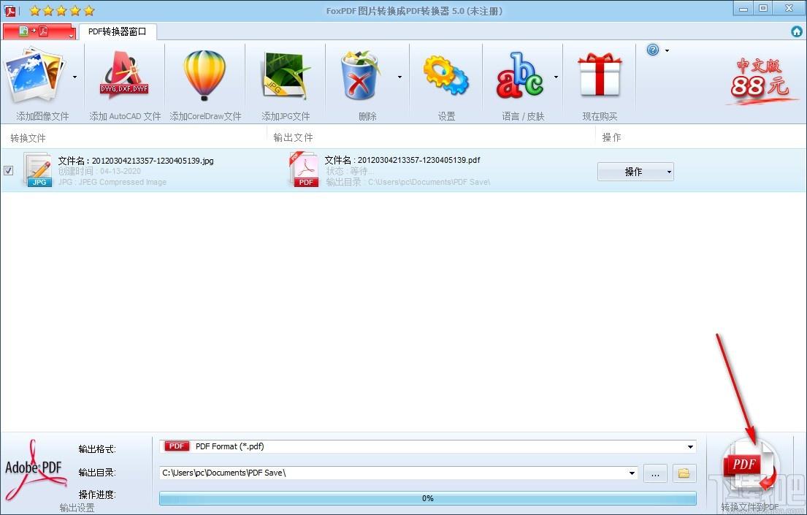
Task: Click the JPG file type icon in list
Action: coord(39,169)
